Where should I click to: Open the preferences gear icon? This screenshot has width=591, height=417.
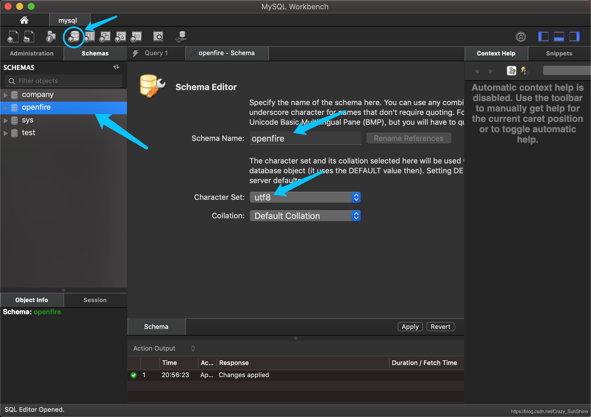coord(521,37)
